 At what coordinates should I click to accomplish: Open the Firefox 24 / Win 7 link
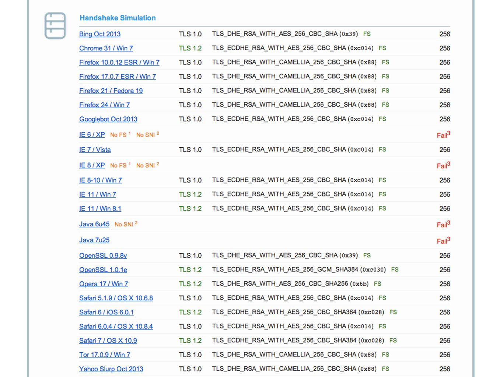[105, 105]
